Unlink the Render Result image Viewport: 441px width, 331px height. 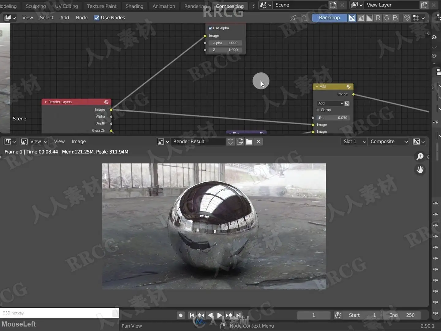pos(259,142)
